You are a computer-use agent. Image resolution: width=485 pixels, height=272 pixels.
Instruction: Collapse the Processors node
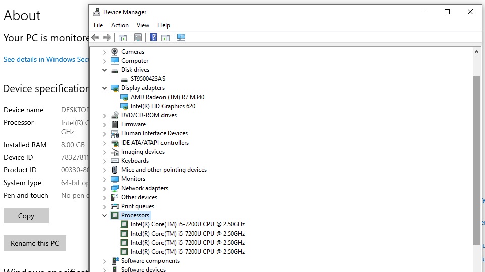[104, 215]
